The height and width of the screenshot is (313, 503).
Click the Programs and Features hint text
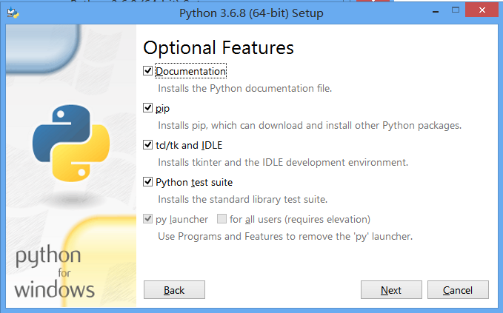[x=285, y=237]
